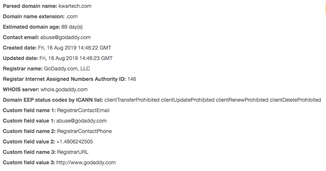Click the RegistrarURL custom field name
This screenshot has height=171, width=326.
point(73,152)
